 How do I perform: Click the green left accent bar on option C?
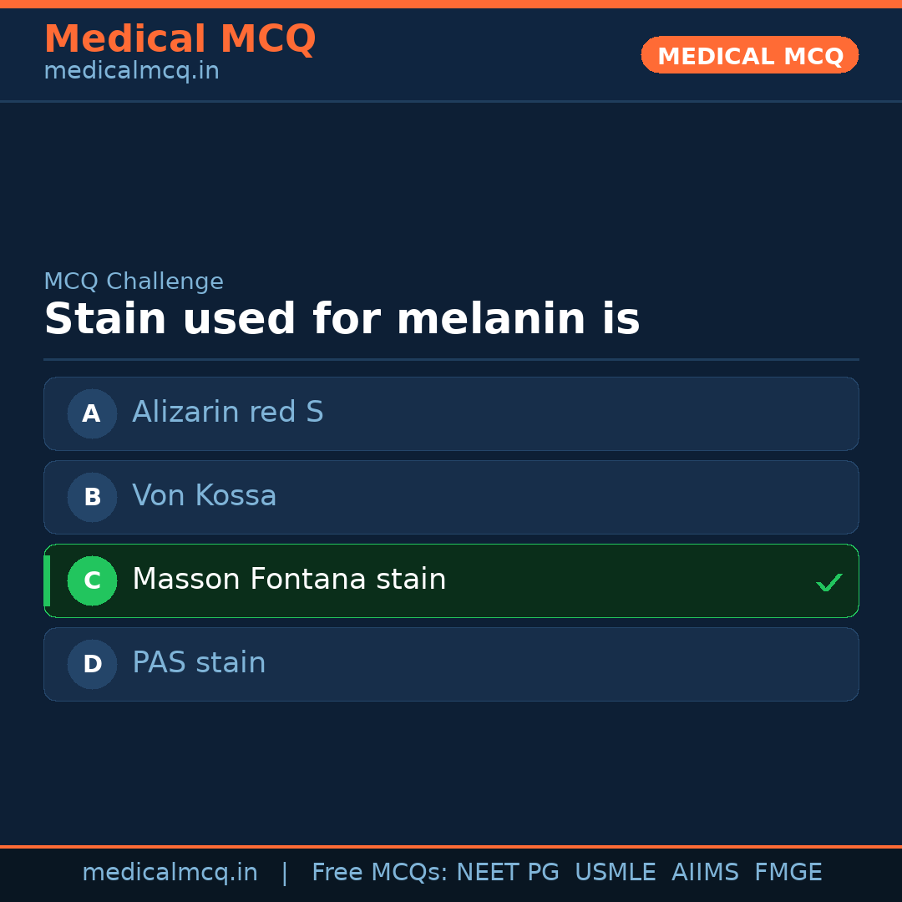tap(46, 580)
